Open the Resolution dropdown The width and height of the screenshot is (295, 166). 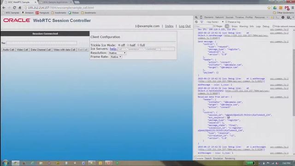(117, 53)
